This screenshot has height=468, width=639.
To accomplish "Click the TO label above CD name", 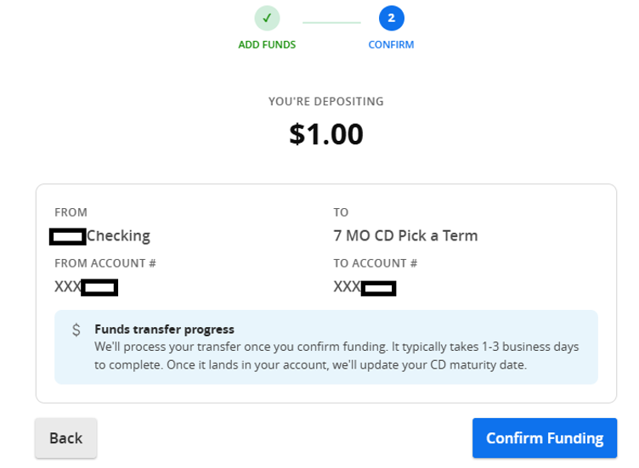I will (341, 212).
